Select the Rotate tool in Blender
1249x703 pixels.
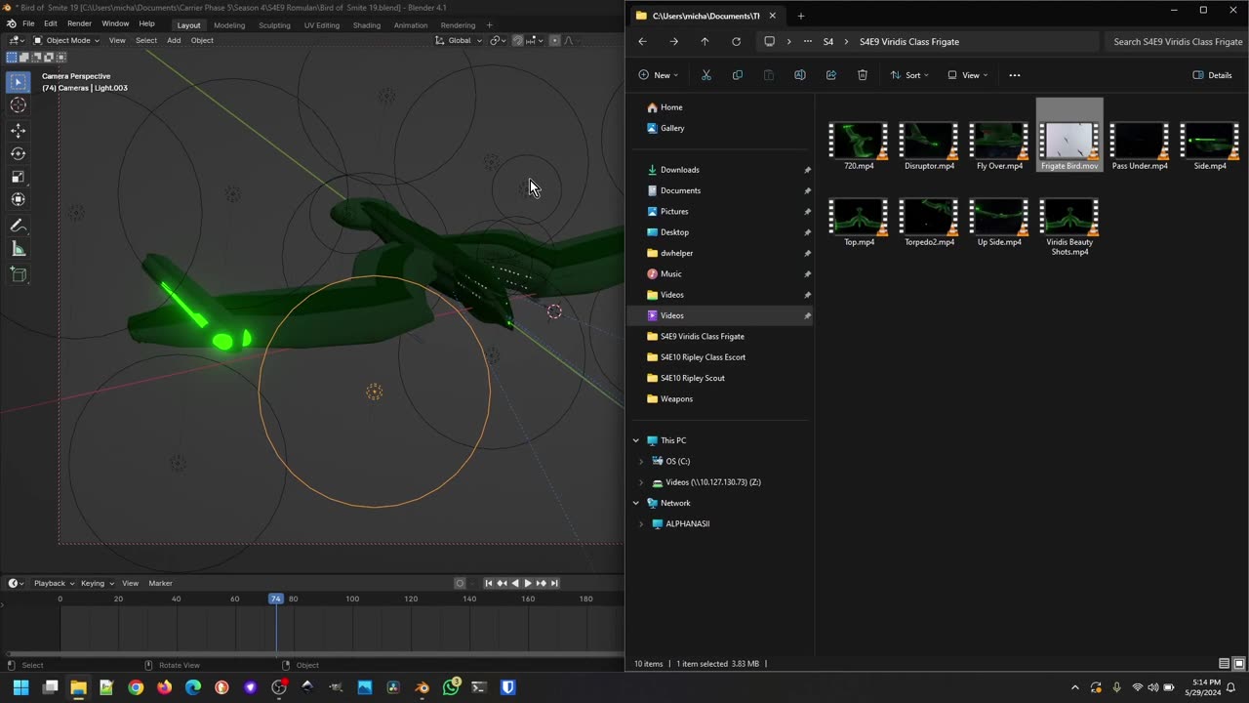(x=19, y=153)
